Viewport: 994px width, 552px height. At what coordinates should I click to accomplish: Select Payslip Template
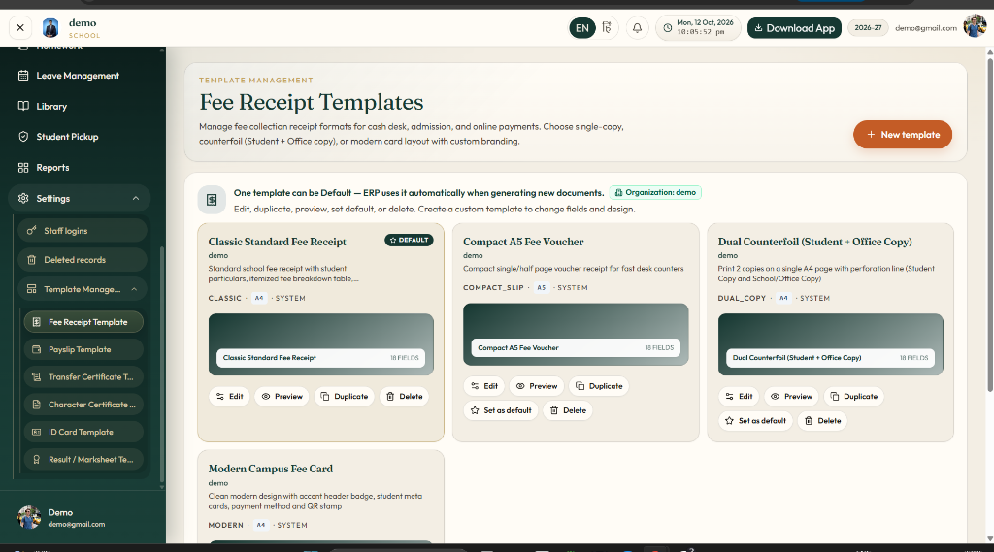coord(83,349)
